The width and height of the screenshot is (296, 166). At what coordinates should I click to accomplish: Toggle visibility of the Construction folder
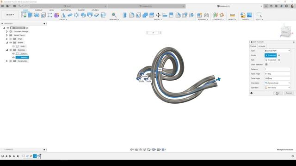pos(11,61)
